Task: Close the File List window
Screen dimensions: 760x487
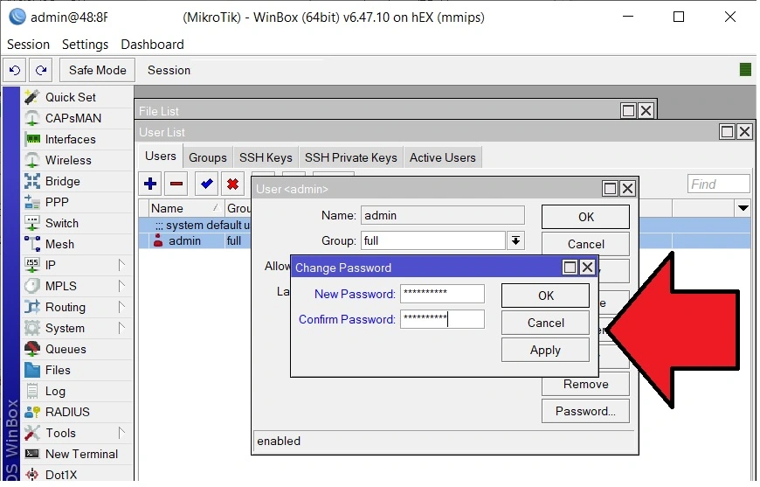Action: click(x=646, y=111)
